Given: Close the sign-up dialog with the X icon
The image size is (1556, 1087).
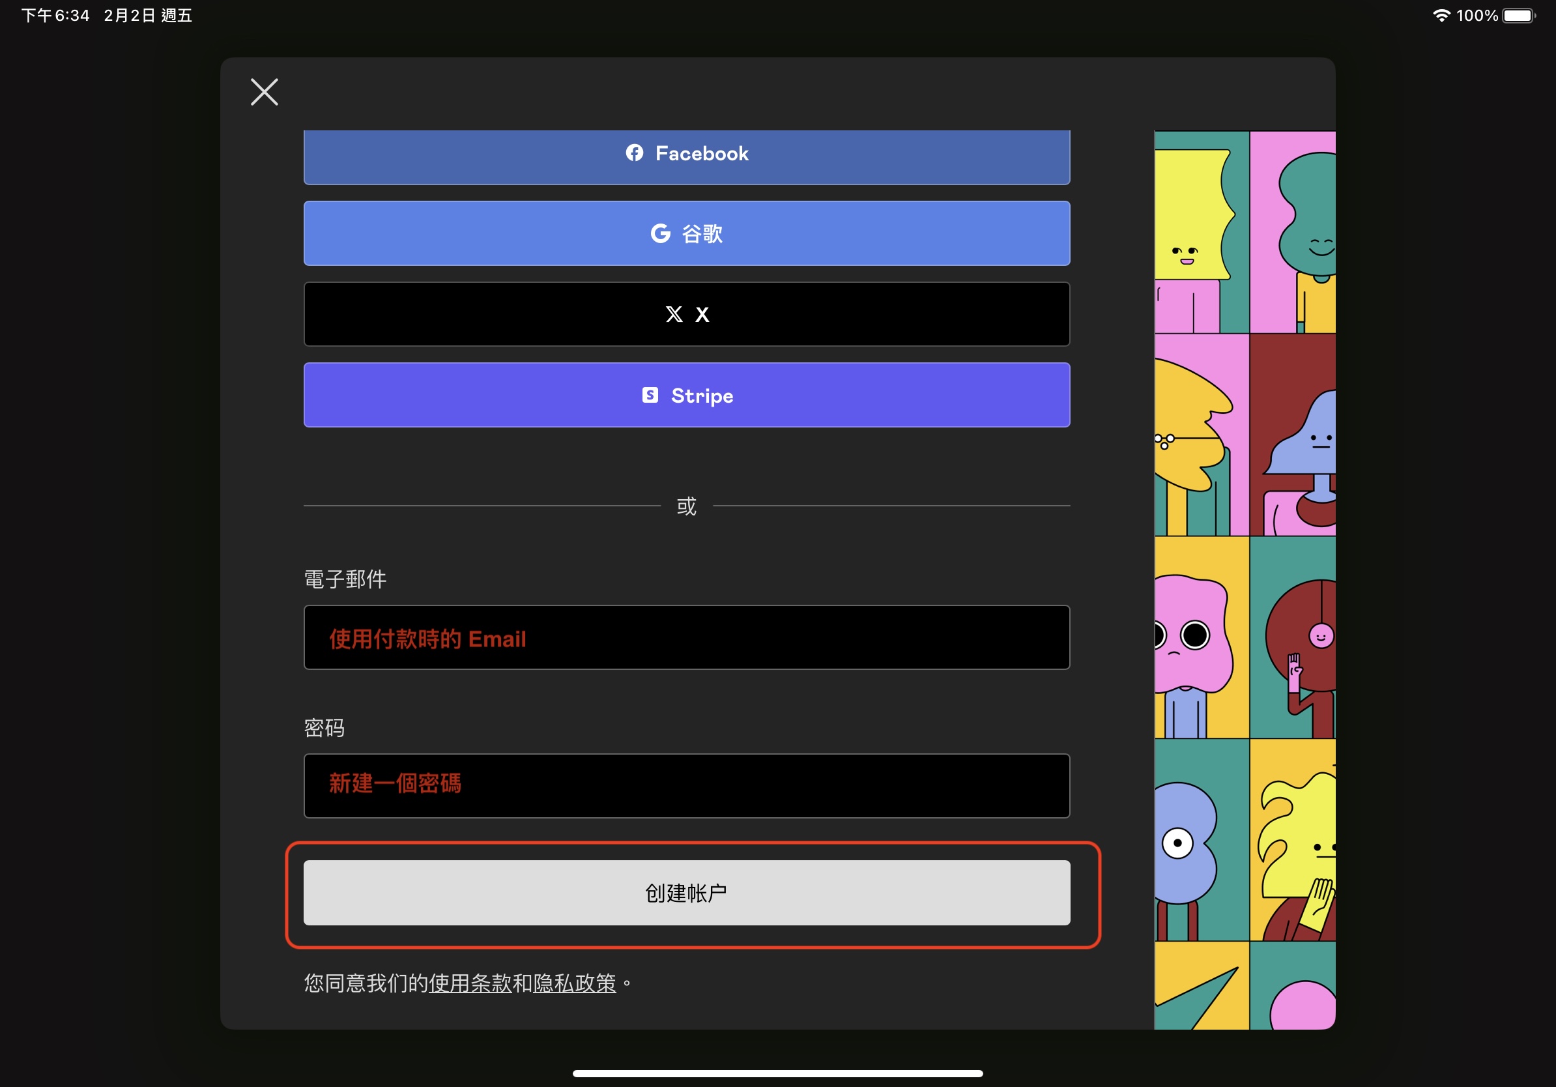Looking at the screenshot, I should 265,91.
